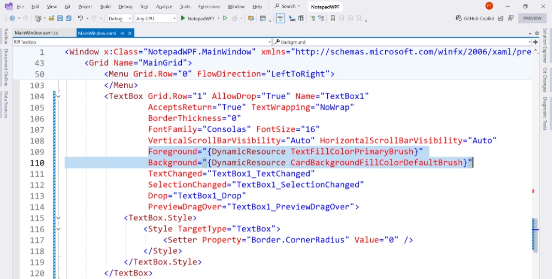Click the Save All toolbar icon
Screen dimensions: 552x279
coord(68,18)
